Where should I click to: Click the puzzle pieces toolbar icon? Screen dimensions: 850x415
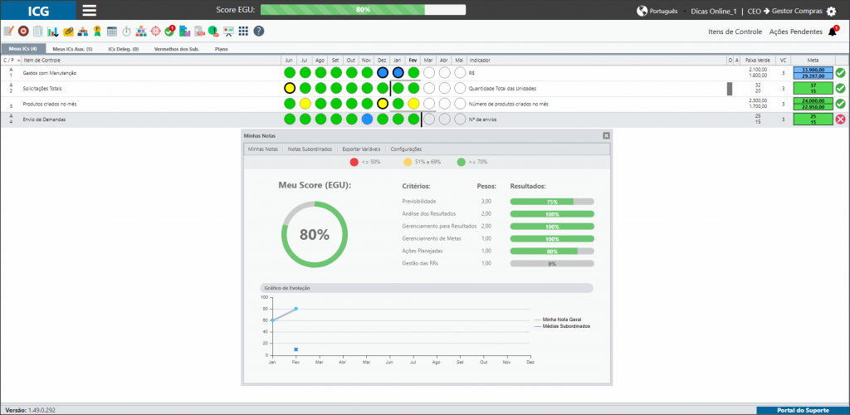[185, 31]
